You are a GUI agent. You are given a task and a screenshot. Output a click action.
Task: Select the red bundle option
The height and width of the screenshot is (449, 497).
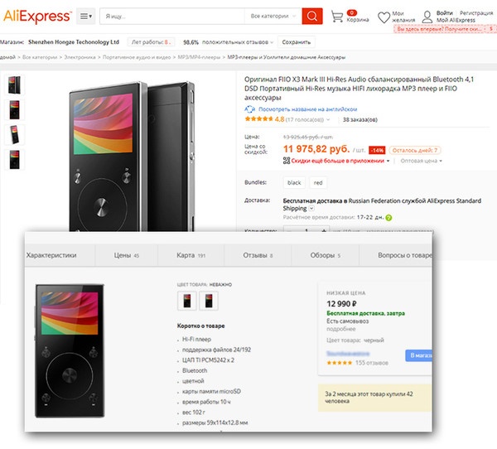(319, 181)
